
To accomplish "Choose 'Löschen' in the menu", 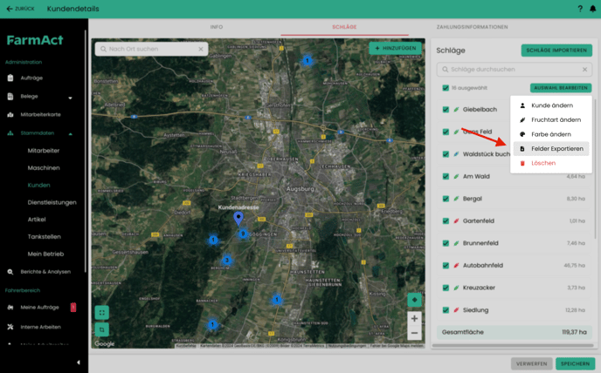I will (551, 163).
